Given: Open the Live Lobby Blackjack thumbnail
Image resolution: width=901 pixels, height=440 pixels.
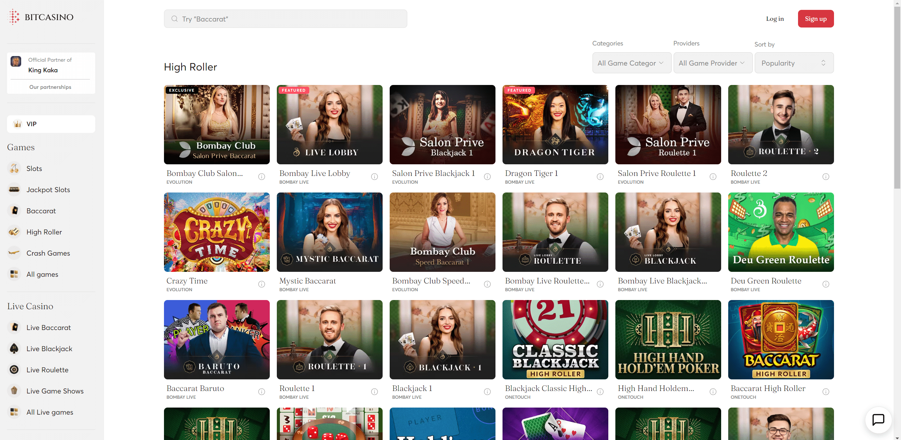Looking at the screenshot, I should click(x=668, y=232).
